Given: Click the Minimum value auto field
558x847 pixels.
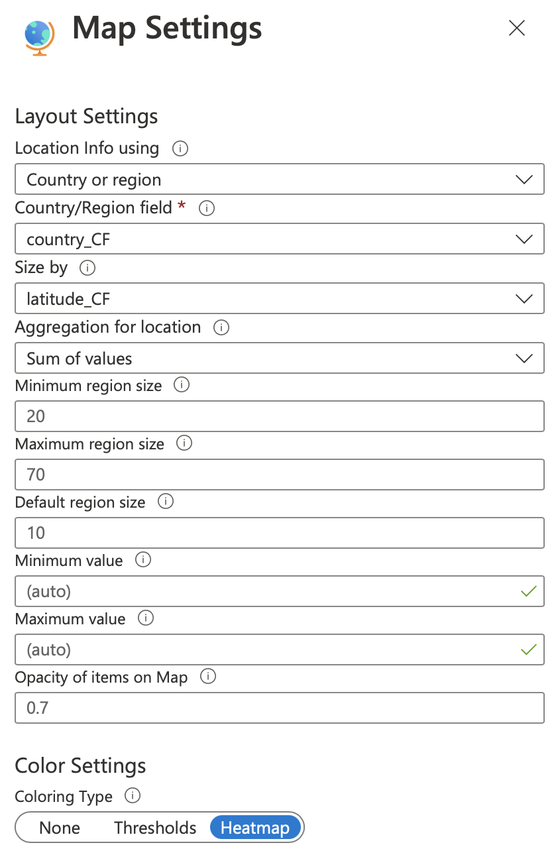Looking at the screenshot, I should pyautogui.click(x=280, y=591).
